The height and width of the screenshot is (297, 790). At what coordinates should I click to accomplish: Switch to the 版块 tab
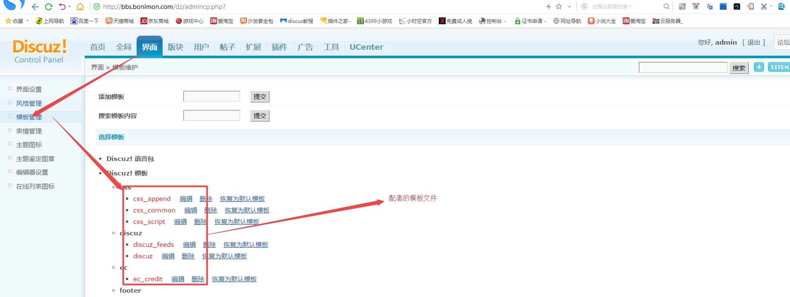[x=175, y=47]
